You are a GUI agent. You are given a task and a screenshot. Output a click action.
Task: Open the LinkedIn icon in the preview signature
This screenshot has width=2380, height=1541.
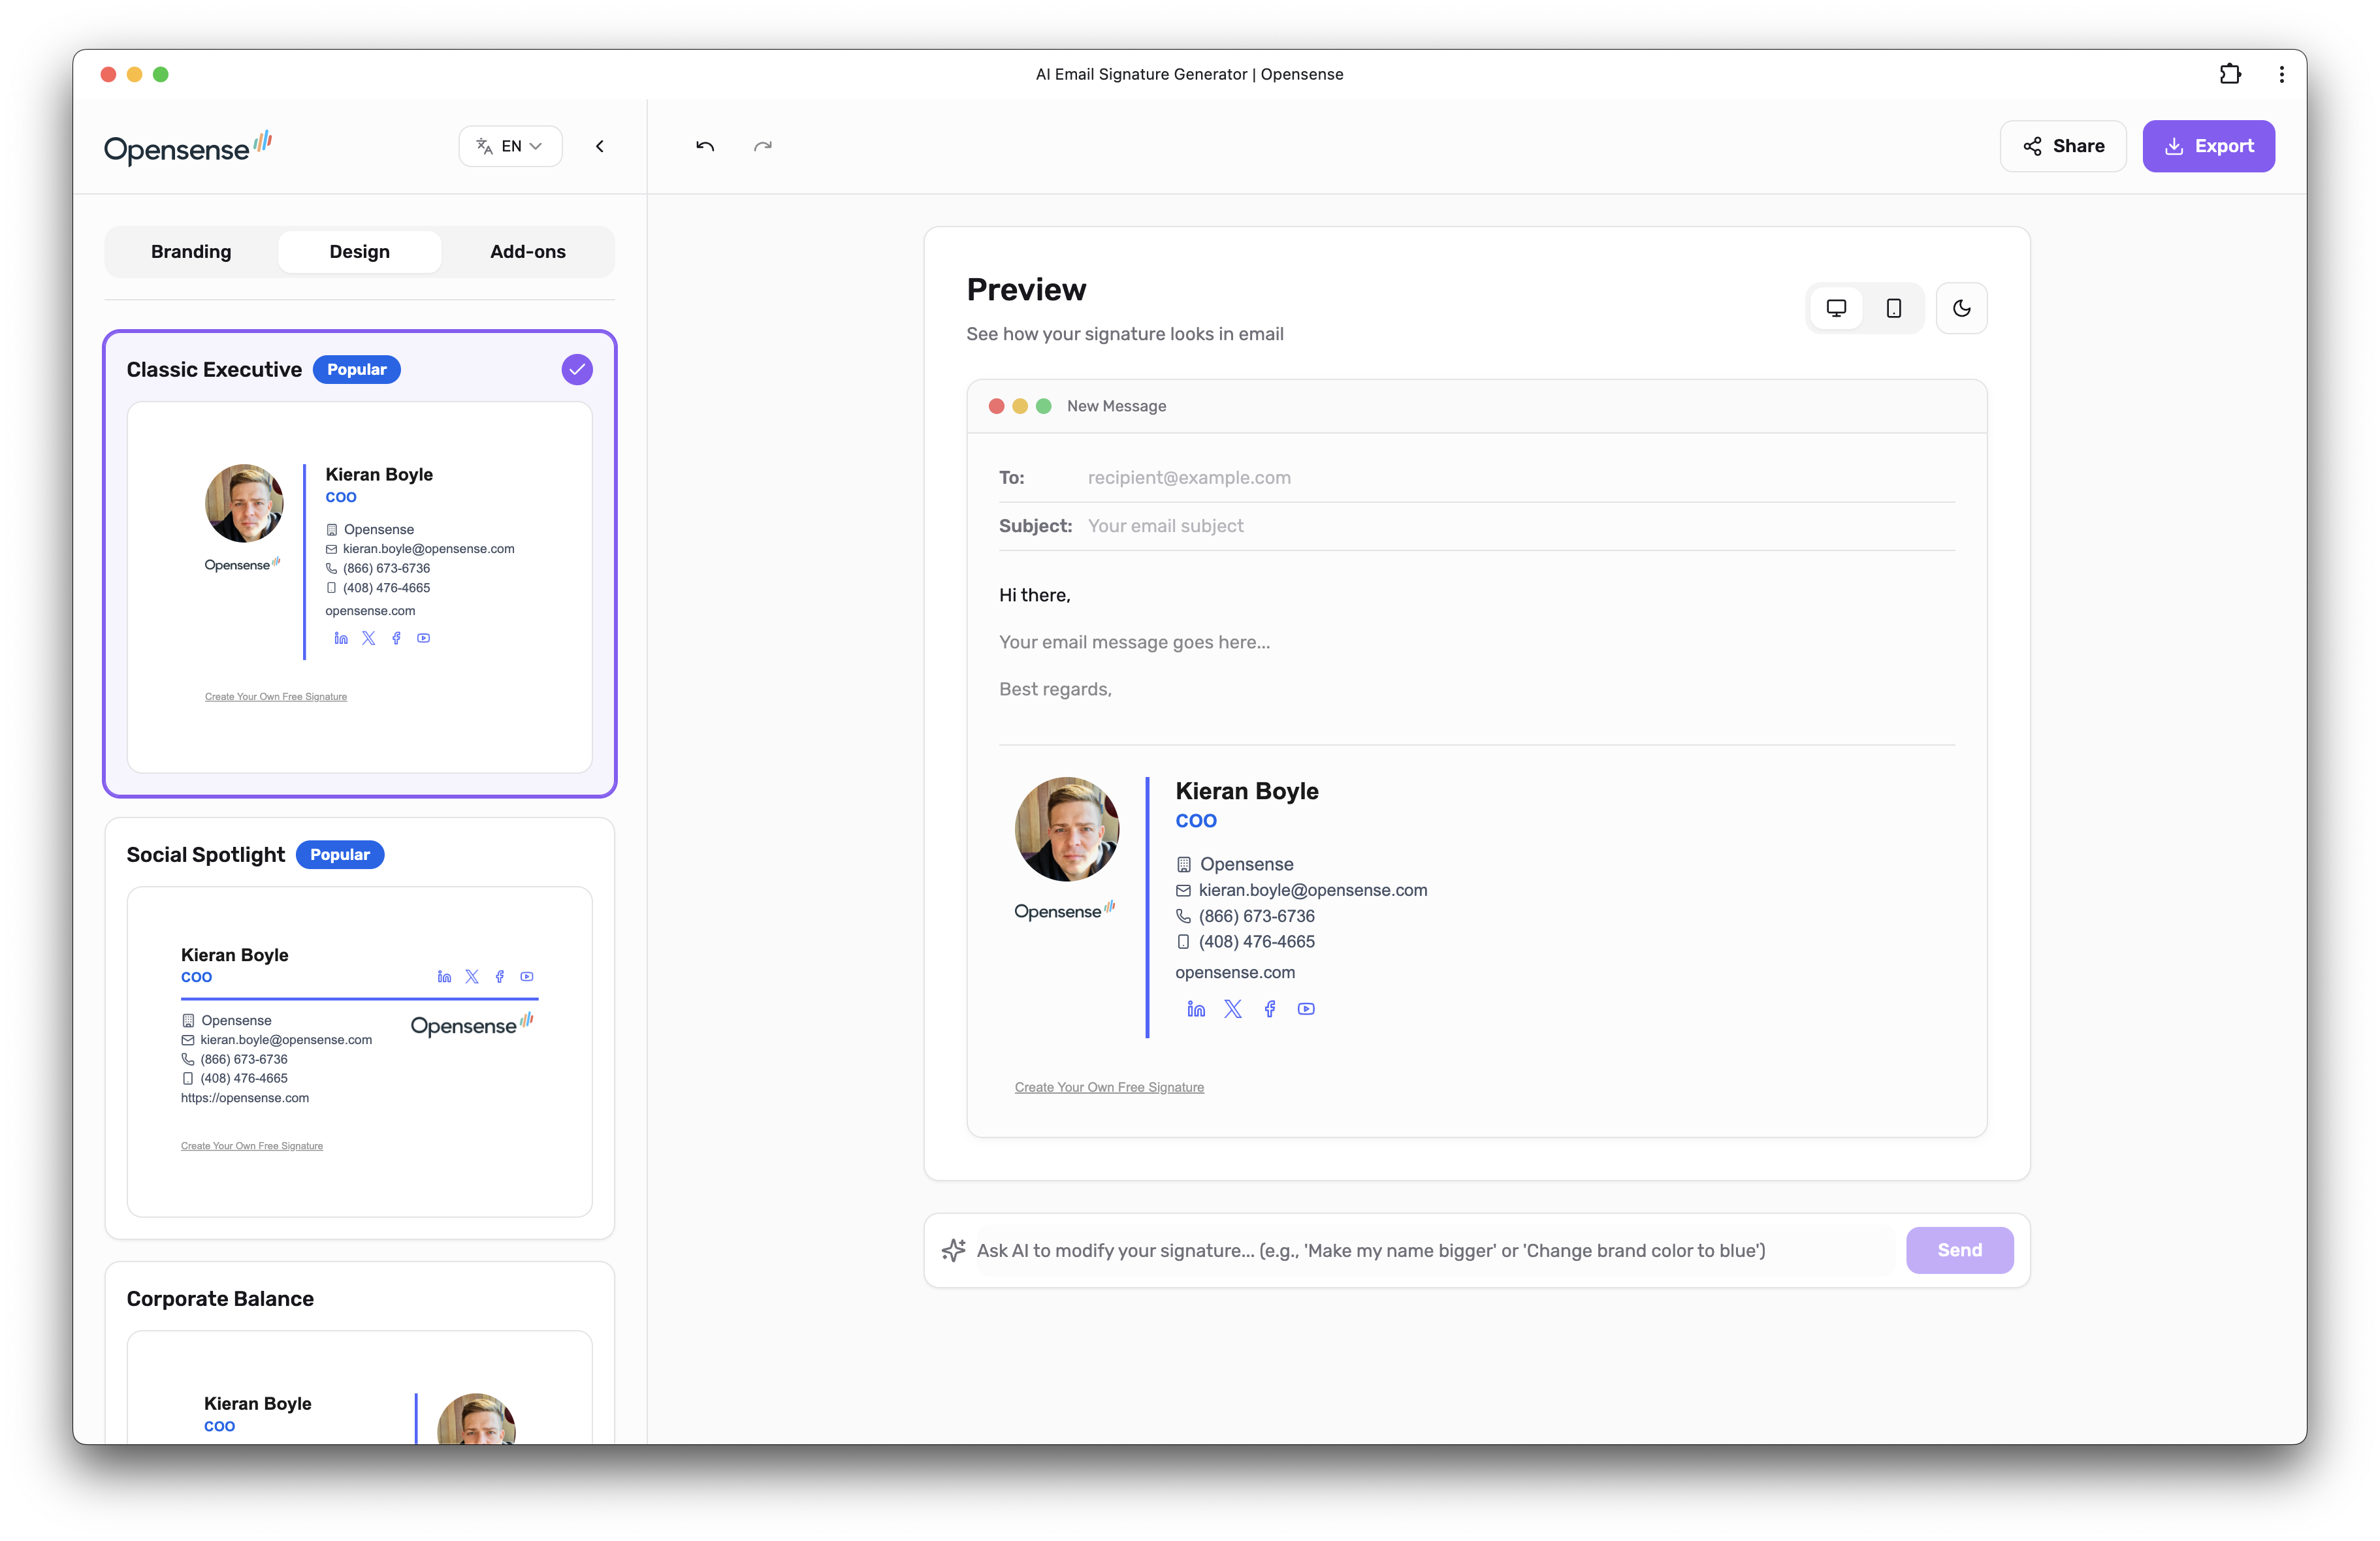(1196, 1009)
